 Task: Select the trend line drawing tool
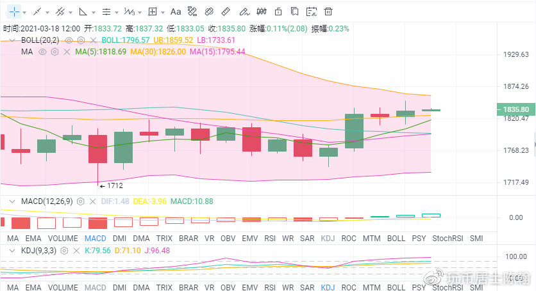pyautogui.click(x=37, y=12)
